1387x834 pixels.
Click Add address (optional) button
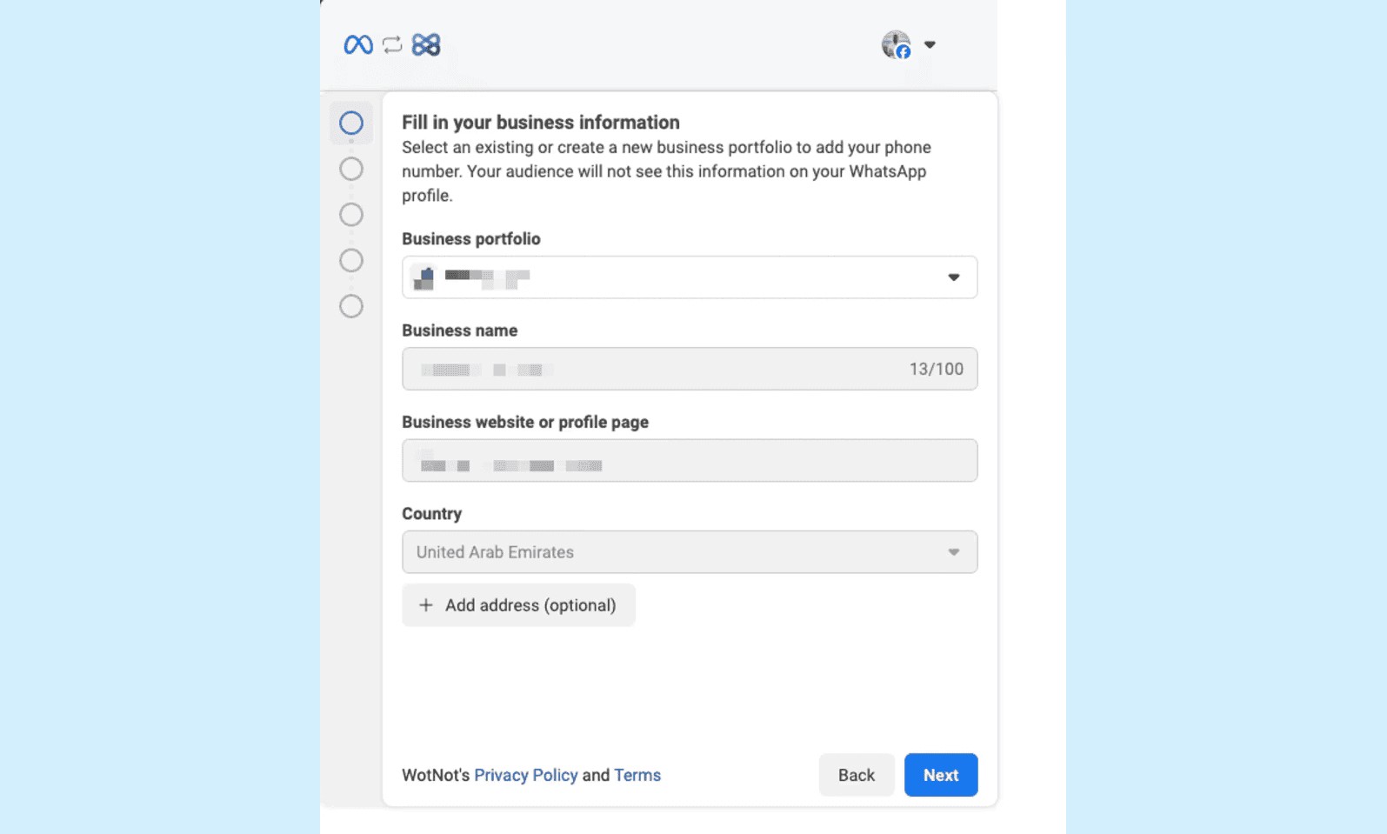click(x=518, y=605)
